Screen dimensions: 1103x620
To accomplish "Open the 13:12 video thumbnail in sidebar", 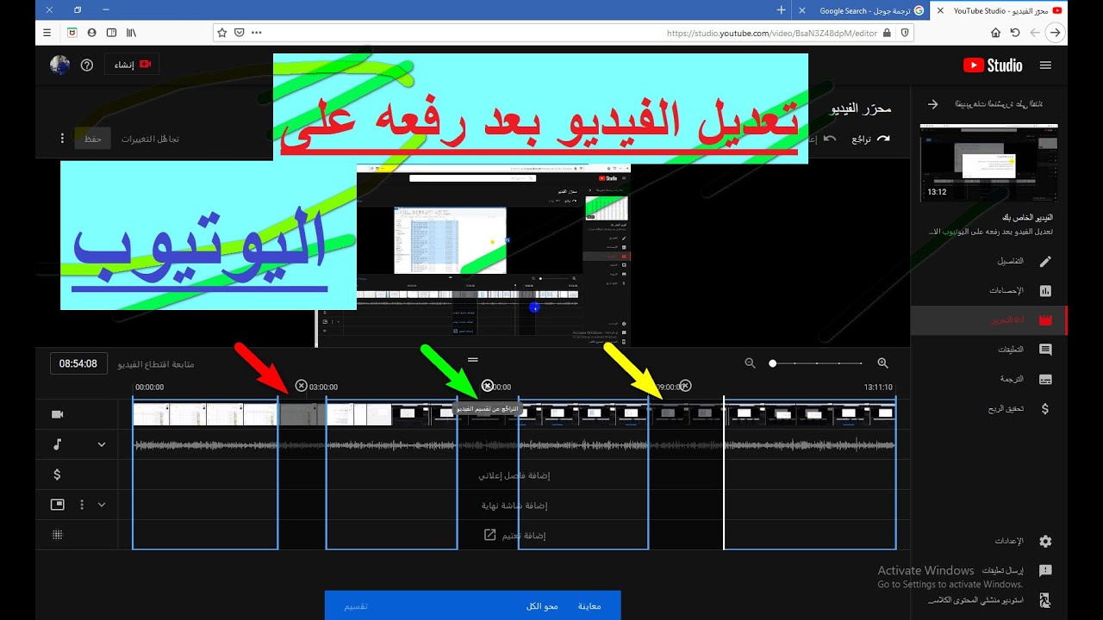I will coord(989,163).
